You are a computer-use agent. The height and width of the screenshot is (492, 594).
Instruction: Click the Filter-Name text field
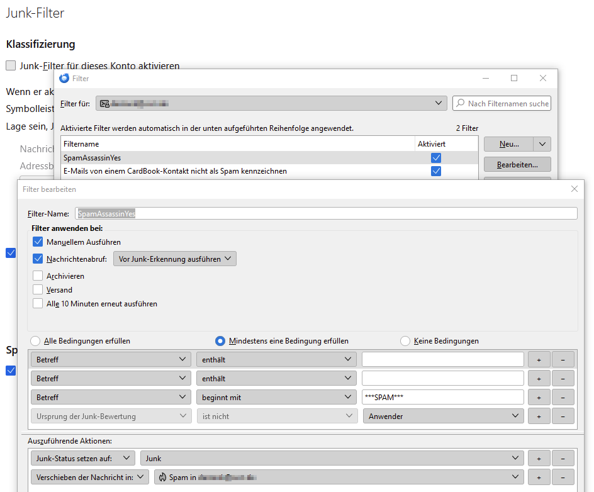point(326,213)
